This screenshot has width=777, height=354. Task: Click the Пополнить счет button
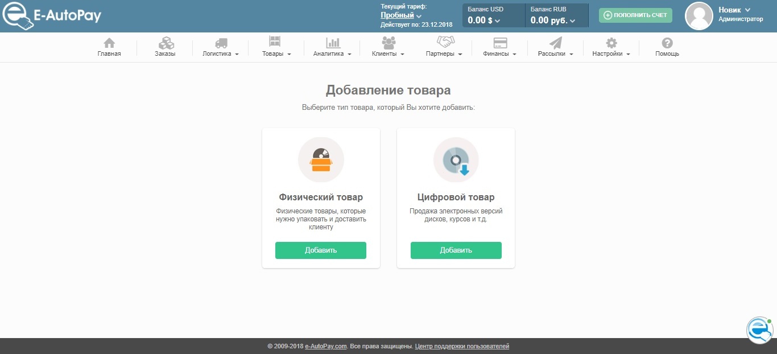(635, 15)
